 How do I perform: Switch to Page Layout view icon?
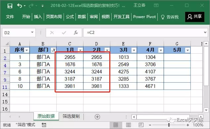[x=128, y=125]
